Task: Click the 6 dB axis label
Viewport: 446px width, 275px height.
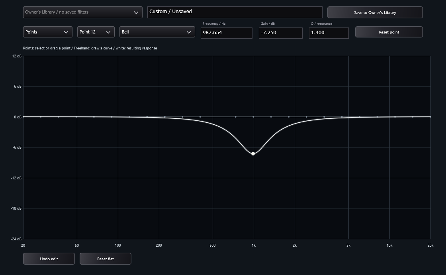Action: 18,86
